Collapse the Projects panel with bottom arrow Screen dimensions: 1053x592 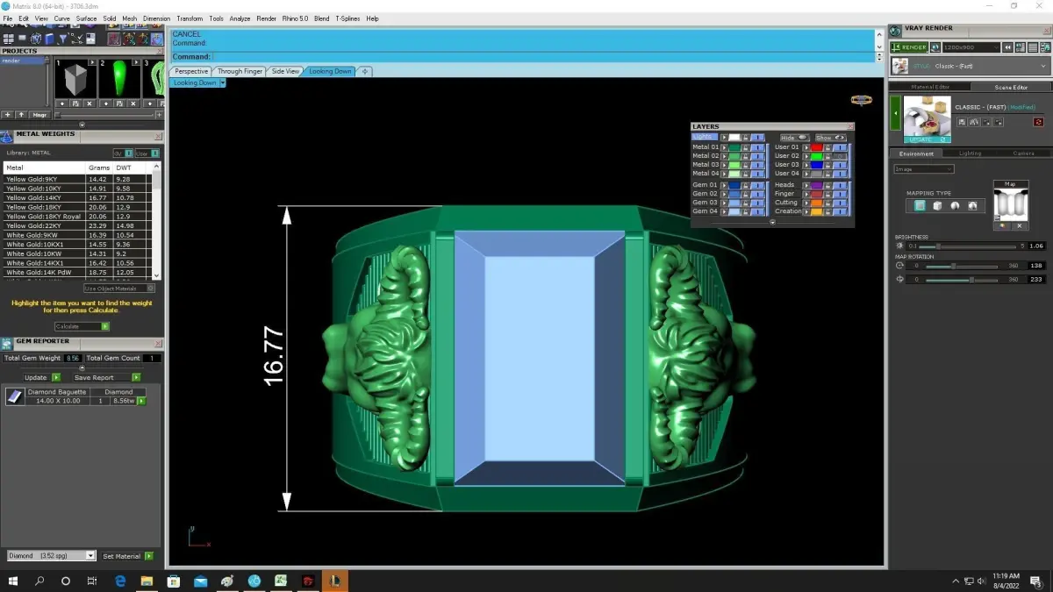(x=82, y=124)
